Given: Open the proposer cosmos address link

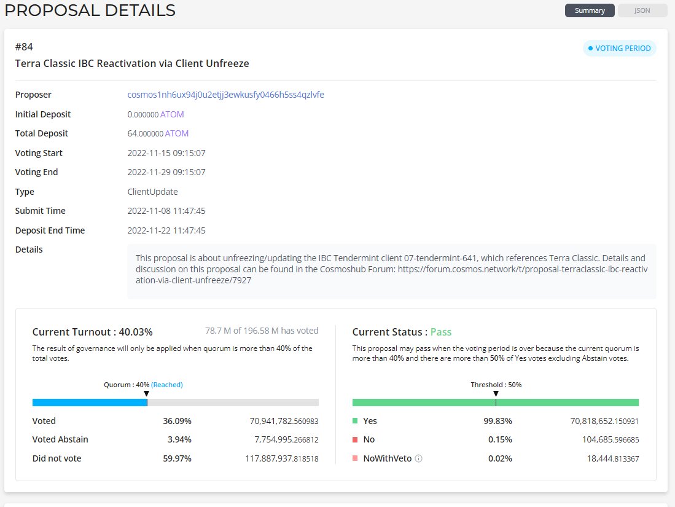Looking at the screenshot, I should coord(225,95).
